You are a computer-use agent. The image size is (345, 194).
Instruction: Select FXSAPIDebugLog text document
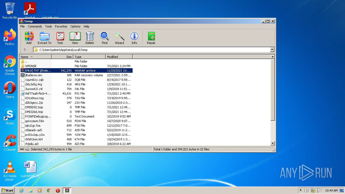(x=76, y=116)
